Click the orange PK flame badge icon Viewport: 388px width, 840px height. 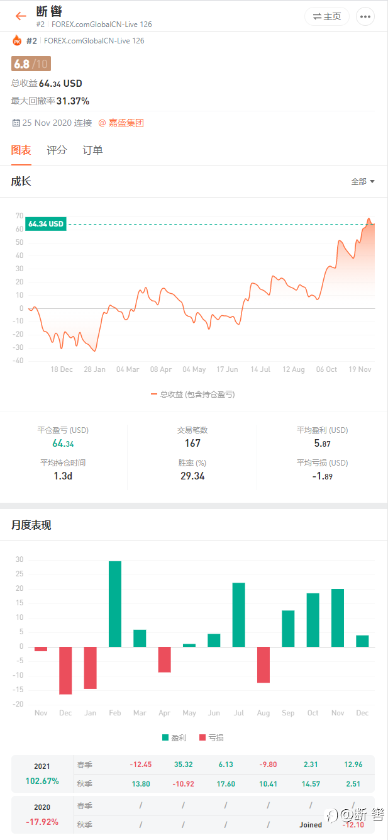[x=17, y=41]
